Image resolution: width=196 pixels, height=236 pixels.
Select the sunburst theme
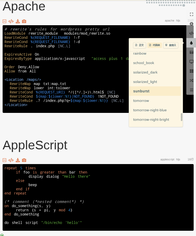[155, 91]
